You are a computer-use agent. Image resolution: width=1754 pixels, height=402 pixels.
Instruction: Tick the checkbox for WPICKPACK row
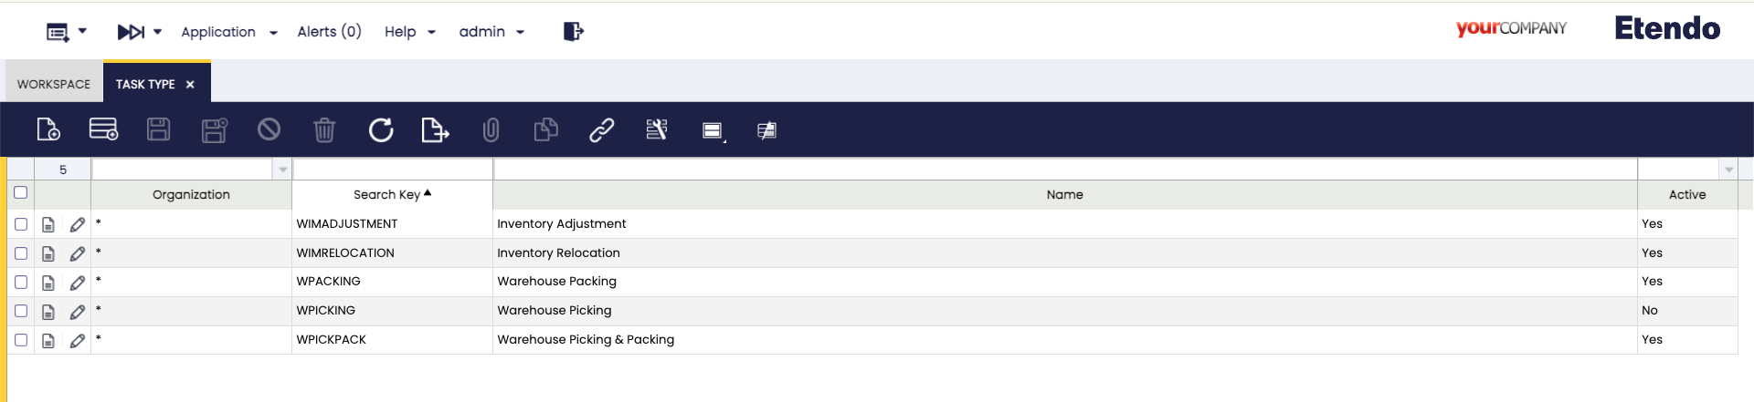click(x=21, y=340)
